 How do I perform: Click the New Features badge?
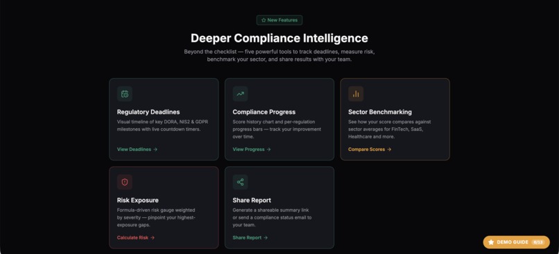pos(279,20)
